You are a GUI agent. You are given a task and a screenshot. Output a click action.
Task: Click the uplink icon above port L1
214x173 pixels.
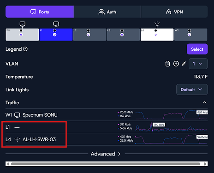click(56, 24)
